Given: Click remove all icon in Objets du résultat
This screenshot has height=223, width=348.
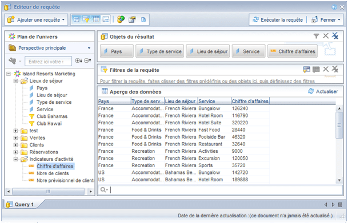Looking at the screenshot, I should point(335,36).
